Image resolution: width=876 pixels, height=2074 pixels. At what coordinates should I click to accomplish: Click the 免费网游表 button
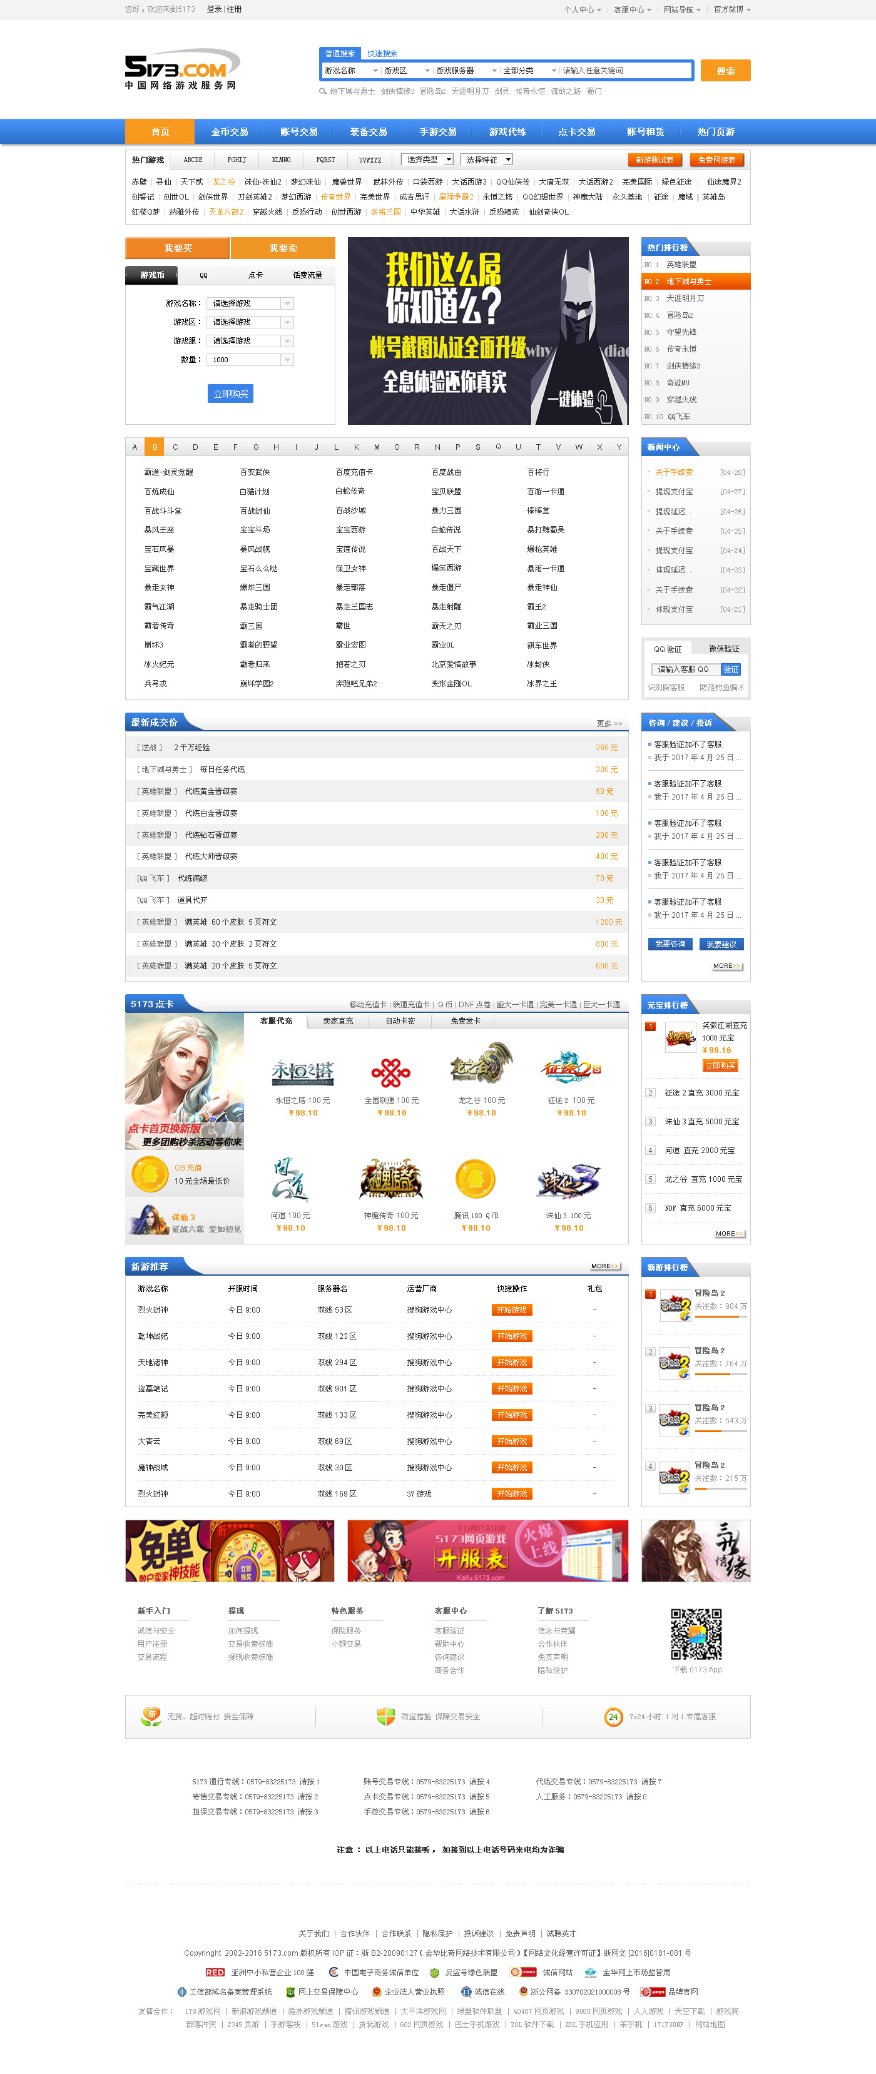pos(716,160)
